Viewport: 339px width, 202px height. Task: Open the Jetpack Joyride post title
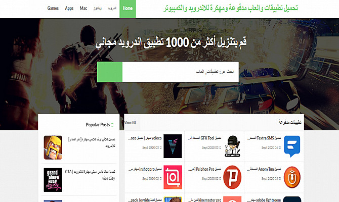coord(145,200)
